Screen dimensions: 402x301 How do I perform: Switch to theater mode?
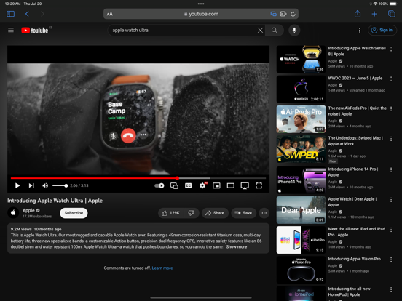point(231,185)
